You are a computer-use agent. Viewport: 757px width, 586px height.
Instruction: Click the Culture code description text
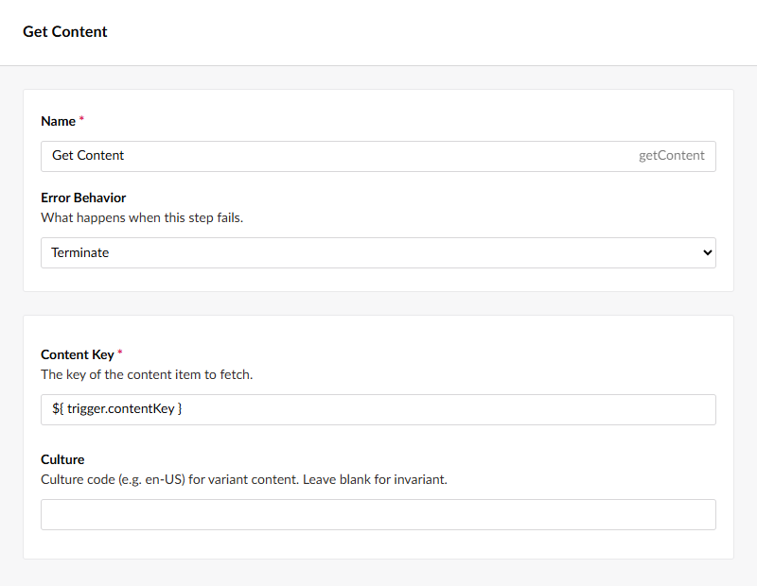pos(244,479)
